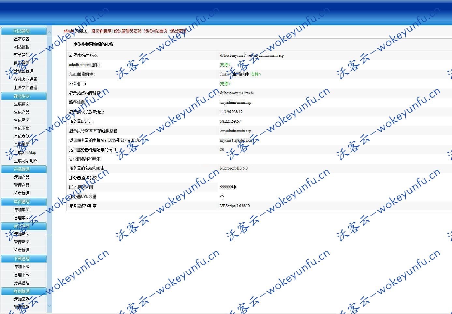The image size is (452, 314).
Task: Click the 服务器CPU数量 row label
Action: [x=83, y=197]
